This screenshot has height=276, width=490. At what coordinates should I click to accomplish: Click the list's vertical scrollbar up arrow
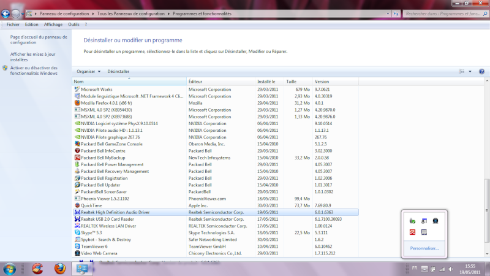pyautogui.click(x=487, y=81)
